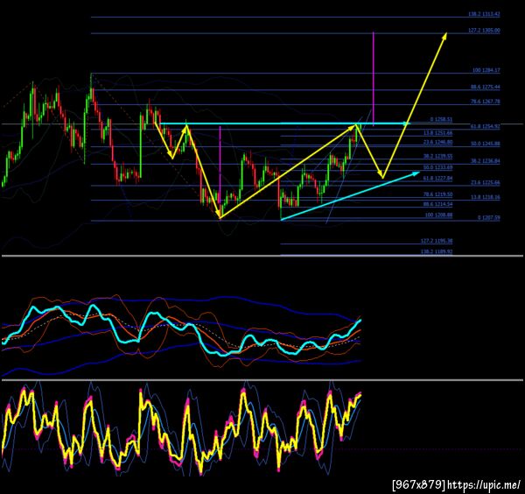Click the 127.2 1195.38 extension label

[x=437, y=241]
